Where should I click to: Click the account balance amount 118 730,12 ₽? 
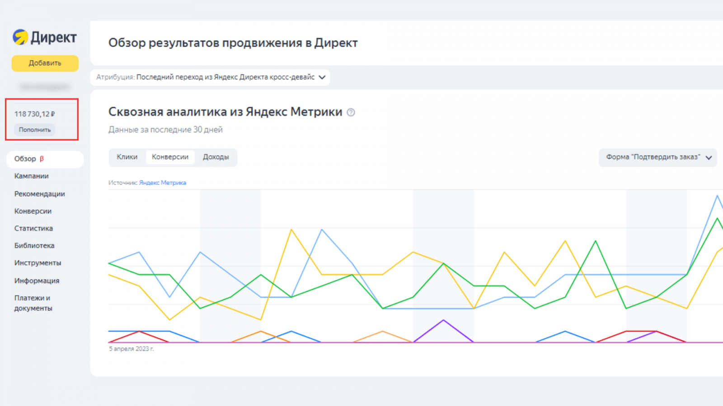click(34, 114)
